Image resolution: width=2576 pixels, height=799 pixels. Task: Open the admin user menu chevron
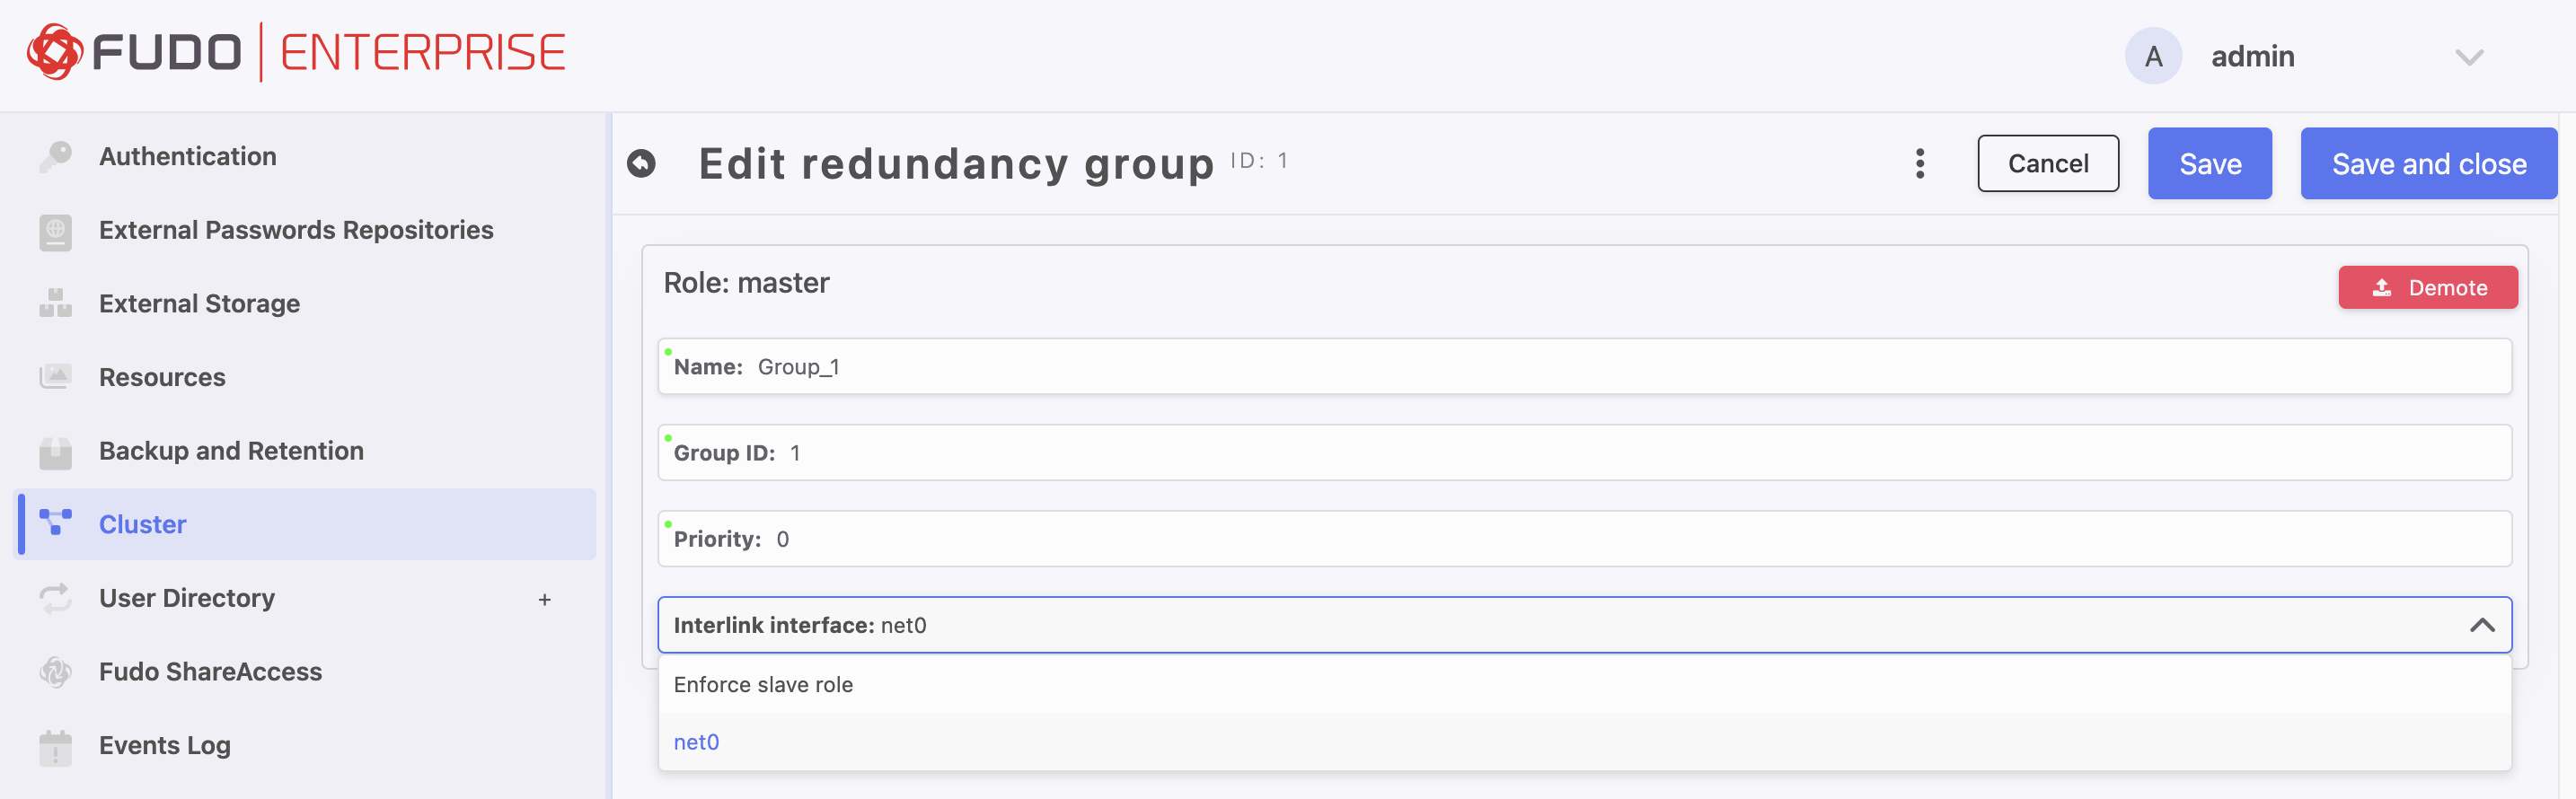2469,57
